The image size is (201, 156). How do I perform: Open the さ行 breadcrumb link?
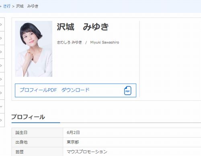[7, 6]
